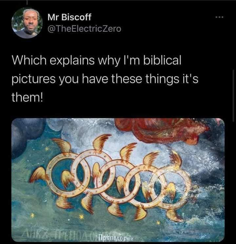The width and height of the screenshot is (236, 244).
Task: Click the display name Mr Biscoff
Action: [x=69, y=17]
